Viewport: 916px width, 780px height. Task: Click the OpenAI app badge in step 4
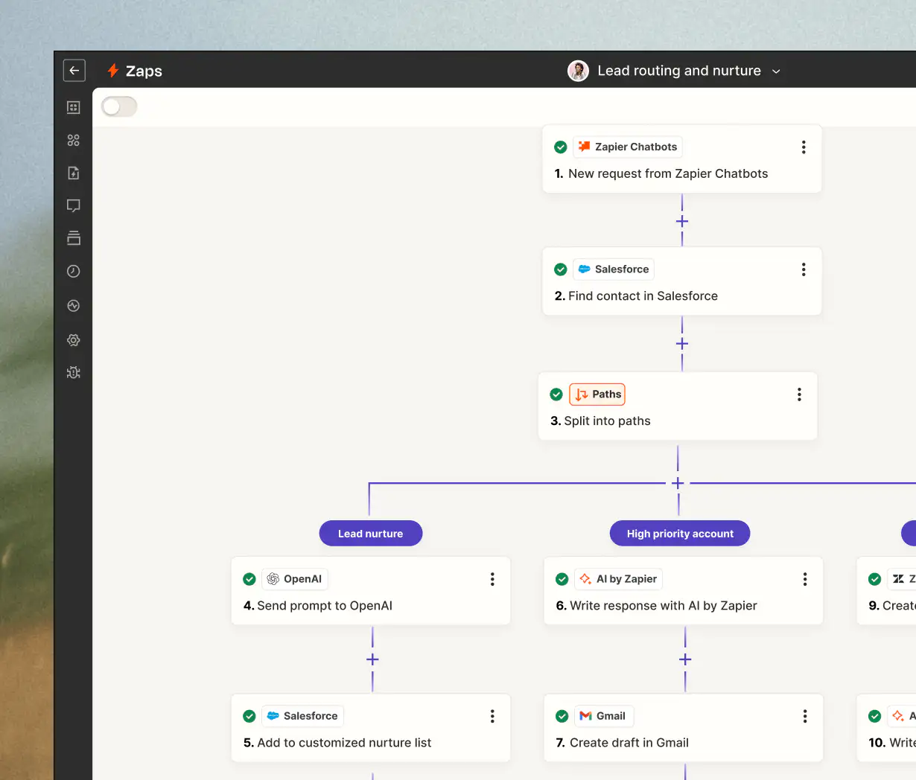pos(295,579)
